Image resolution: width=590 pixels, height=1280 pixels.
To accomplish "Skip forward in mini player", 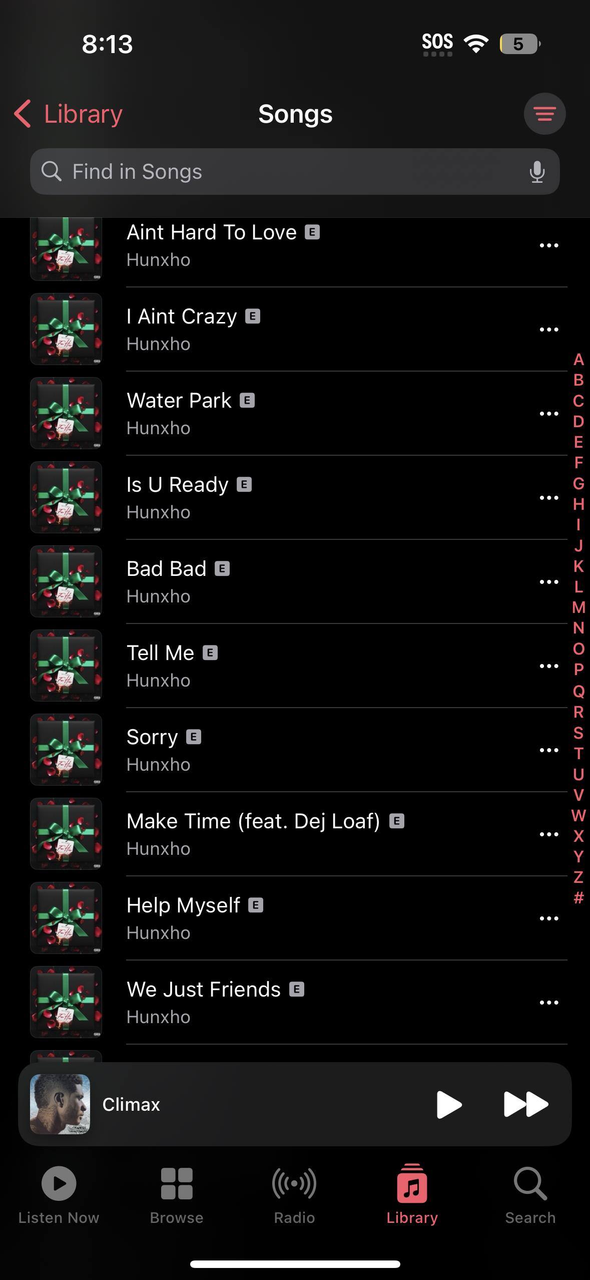I will [x=525, y=1104].
